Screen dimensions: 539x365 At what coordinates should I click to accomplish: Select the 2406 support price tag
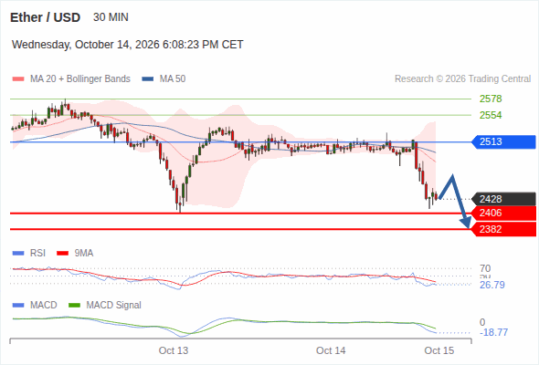503,213
